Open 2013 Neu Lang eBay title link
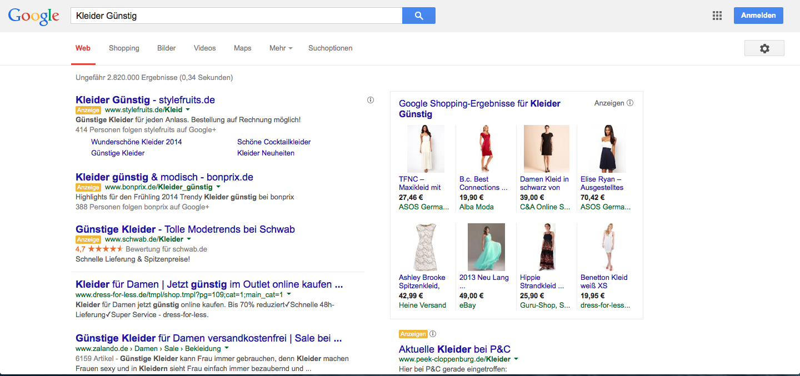 point(484,282)
